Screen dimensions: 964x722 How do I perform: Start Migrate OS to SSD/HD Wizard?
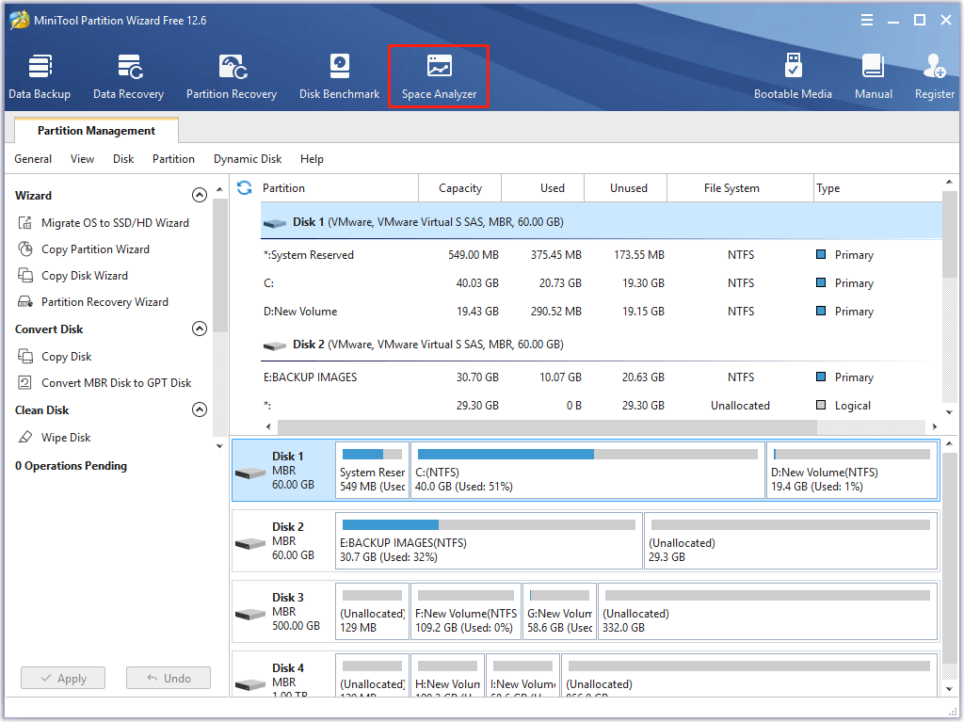(x=114, y=223)
